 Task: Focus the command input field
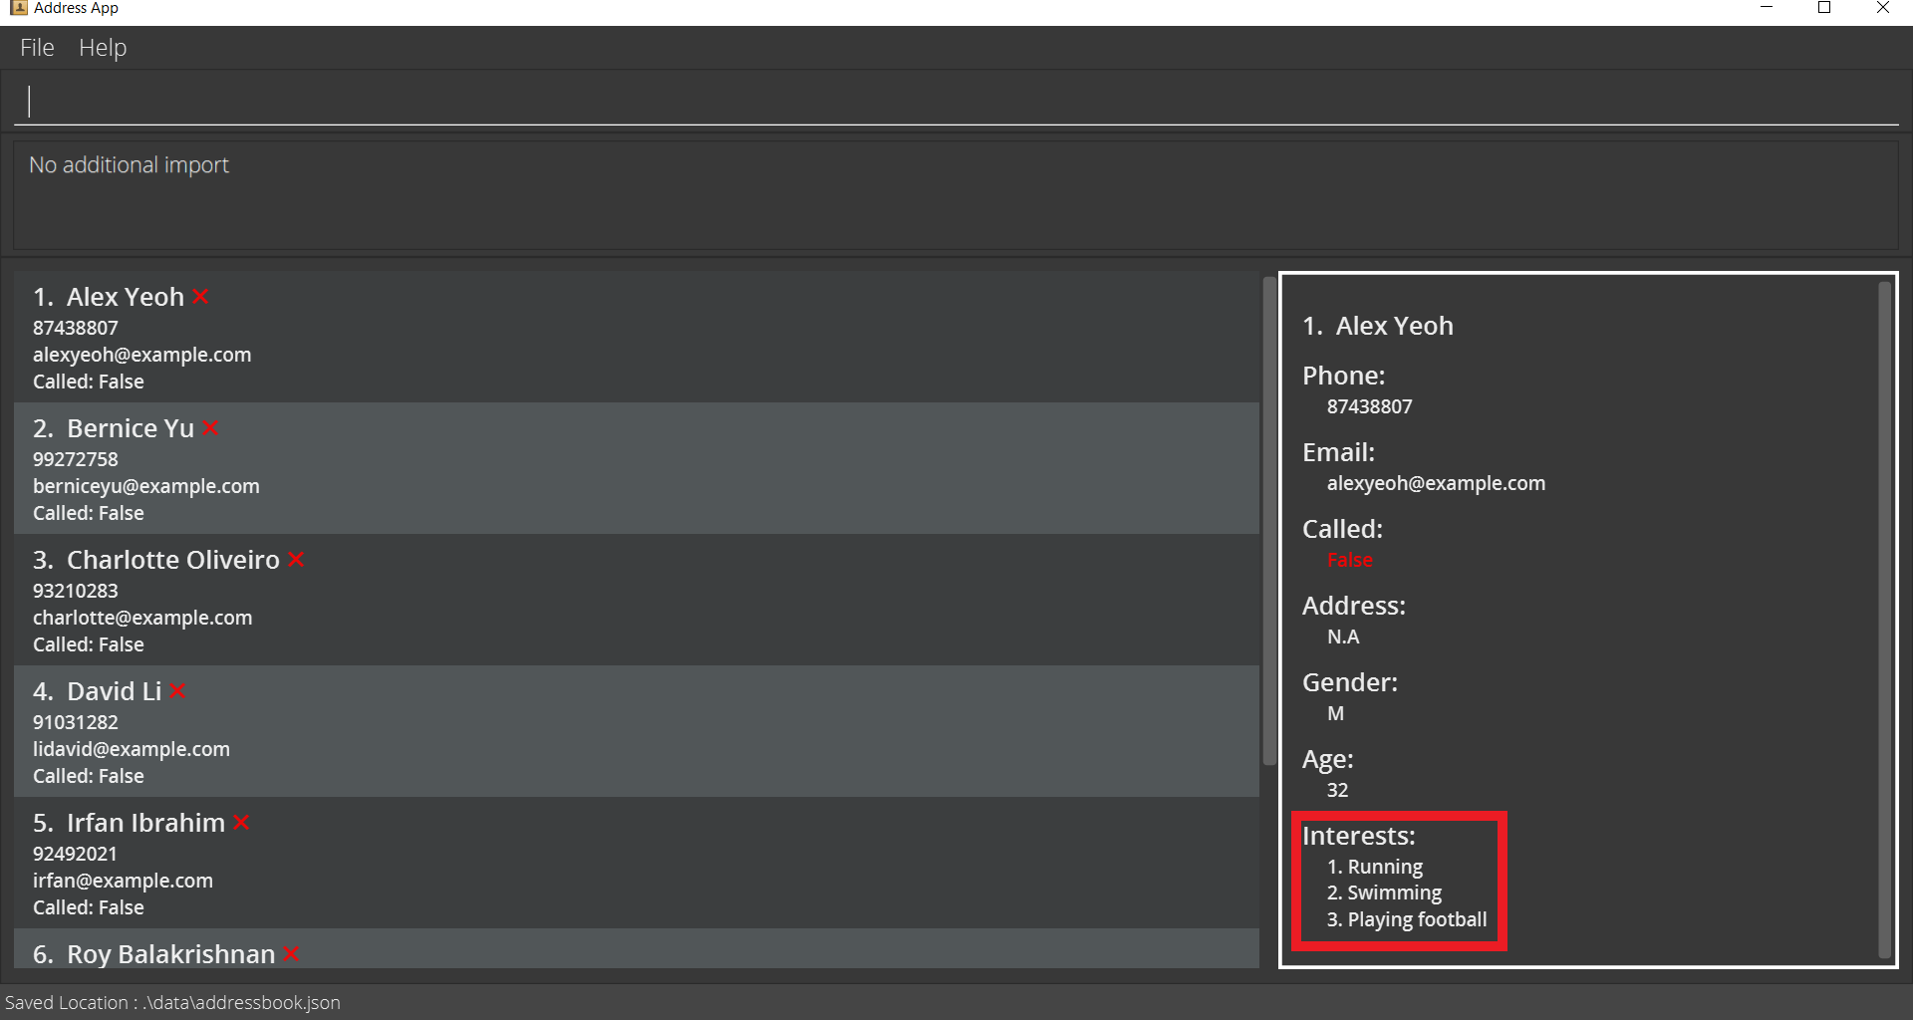(956, 102)
